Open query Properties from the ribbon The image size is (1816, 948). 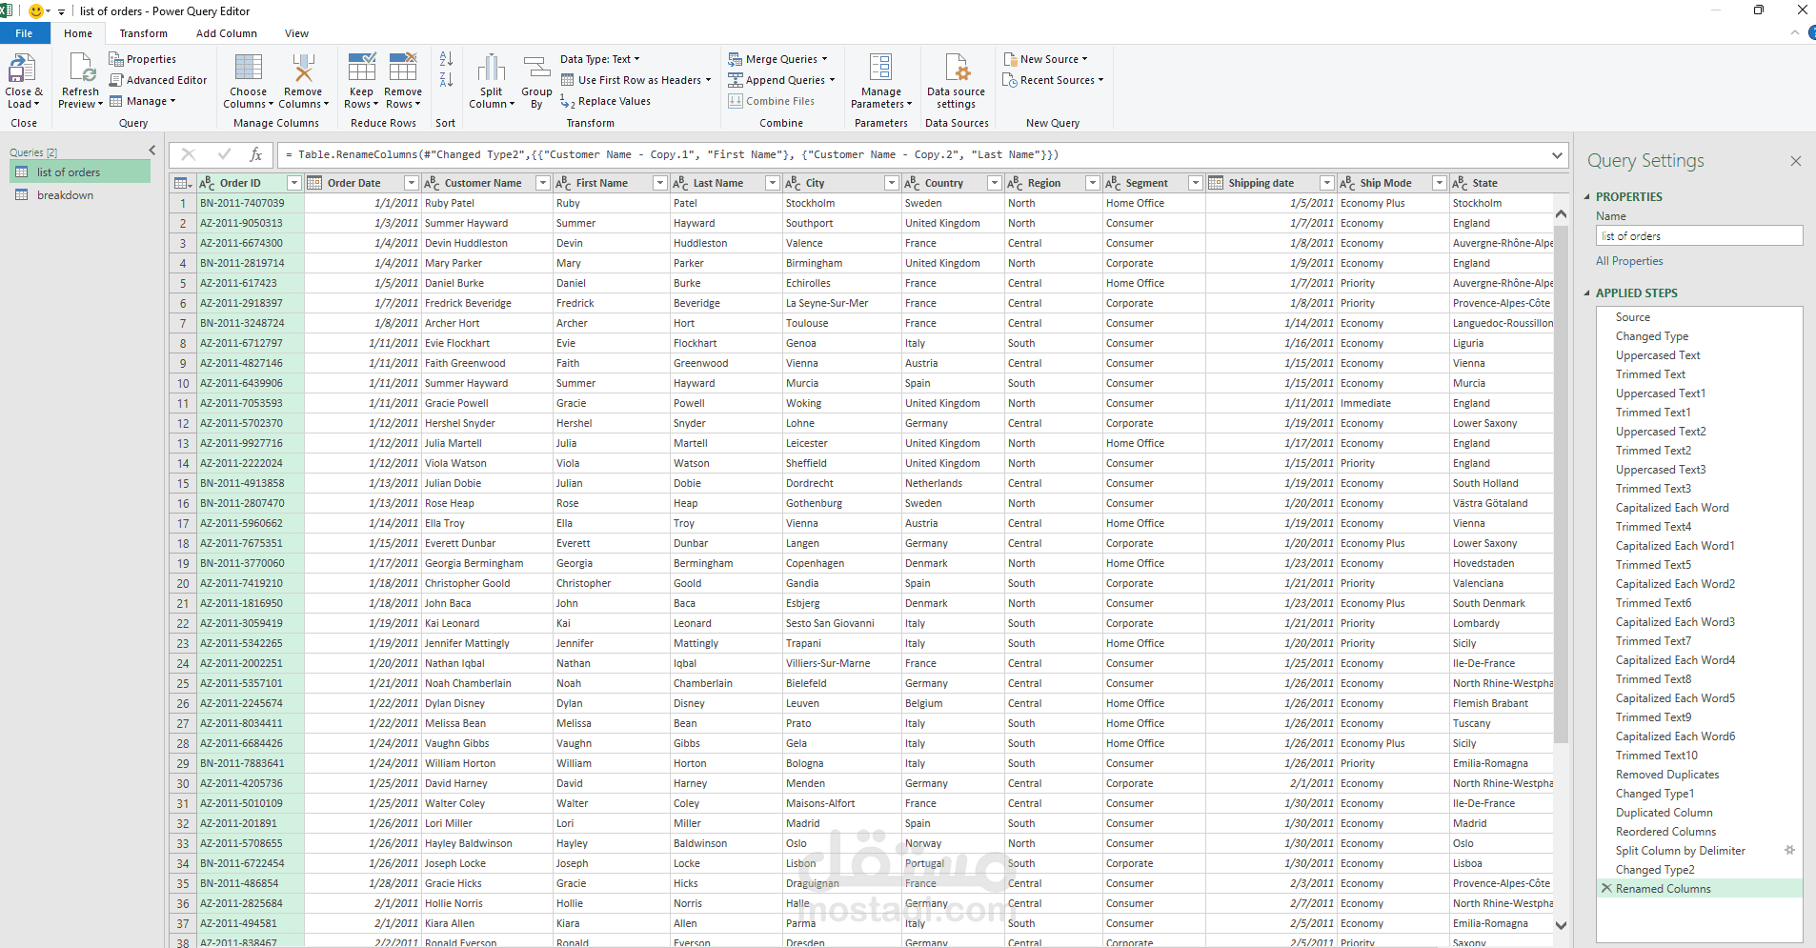(x=142, y=59)
